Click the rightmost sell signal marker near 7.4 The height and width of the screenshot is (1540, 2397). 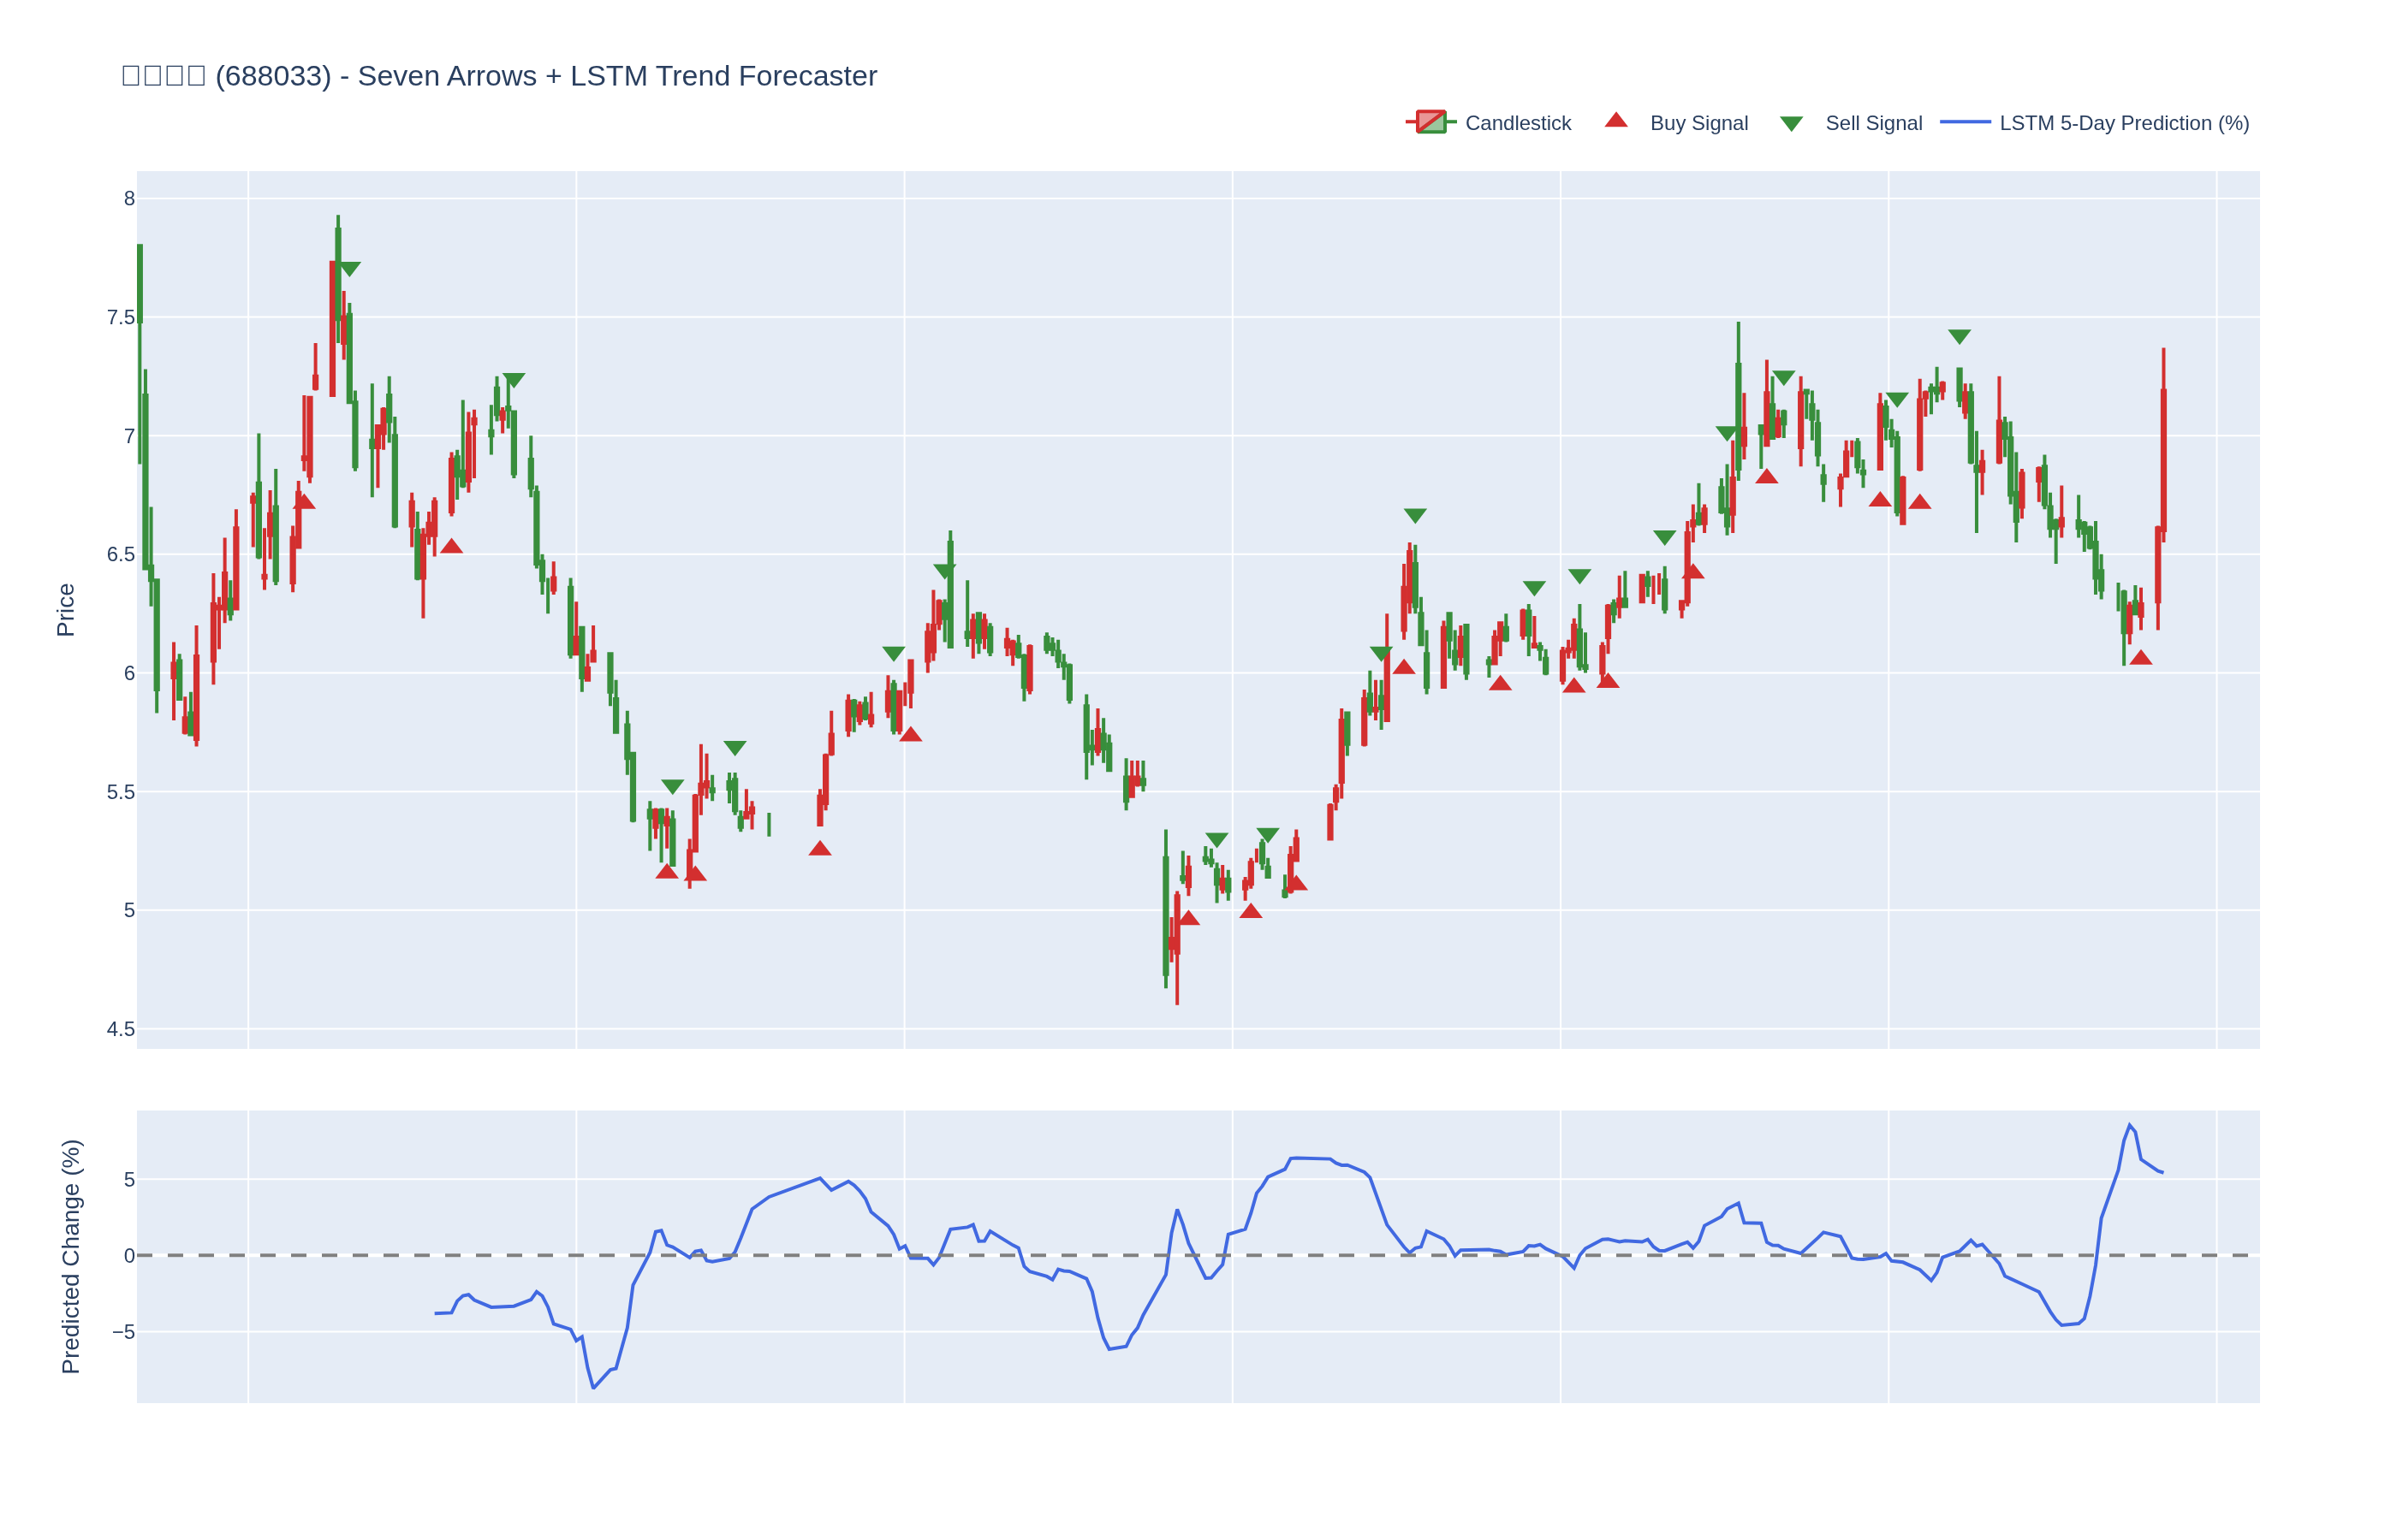tap(1959, 336)
